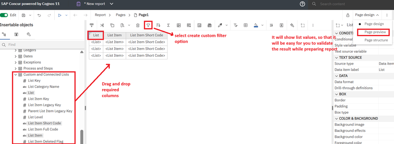
Task: Click the horizontal alignment icon
Action: point(271,25)
